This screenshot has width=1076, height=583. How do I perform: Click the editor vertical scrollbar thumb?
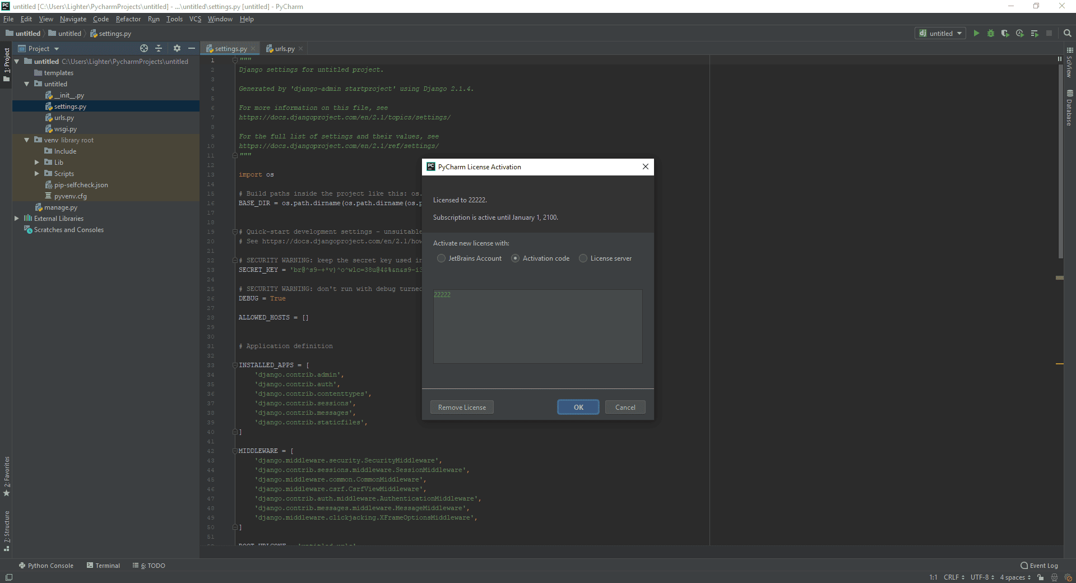click(x=1060, y=160)
